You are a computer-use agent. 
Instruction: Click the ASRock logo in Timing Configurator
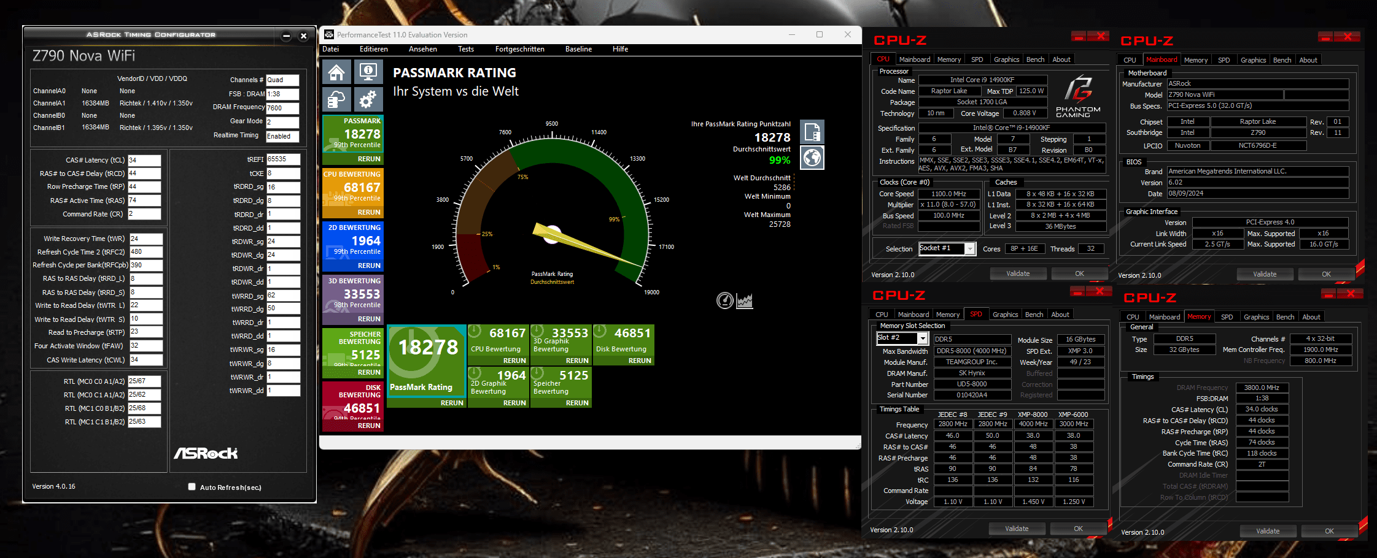[x=206, y=453]
